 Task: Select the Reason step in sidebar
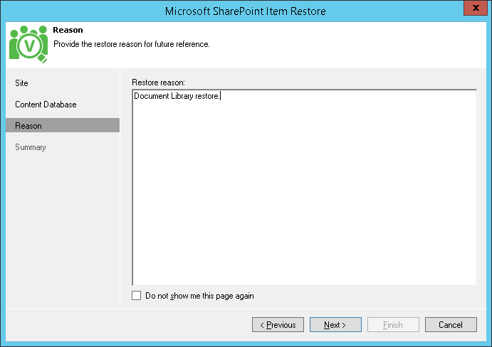click(x=63, y=125)
